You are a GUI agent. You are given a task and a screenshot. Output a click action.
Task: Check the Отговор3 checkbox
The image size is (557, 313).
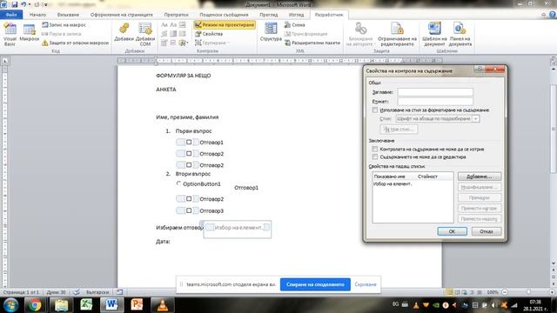189,210
